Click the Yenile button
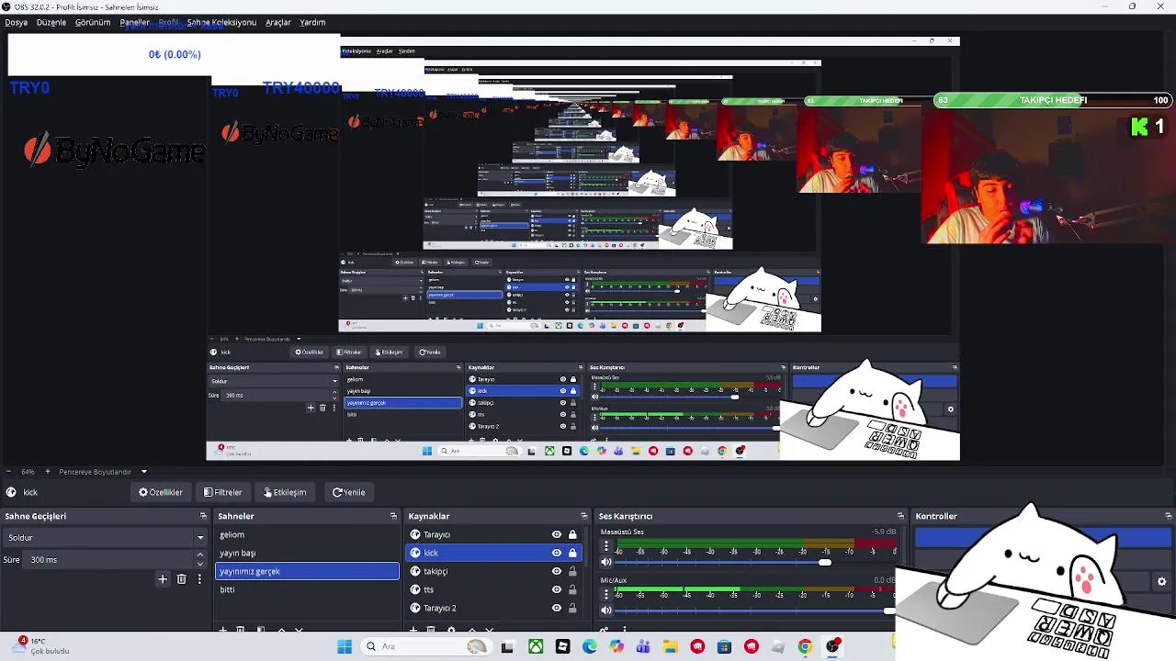The width and height of the screenshot is (1176, 661). (x=349, y=492)
